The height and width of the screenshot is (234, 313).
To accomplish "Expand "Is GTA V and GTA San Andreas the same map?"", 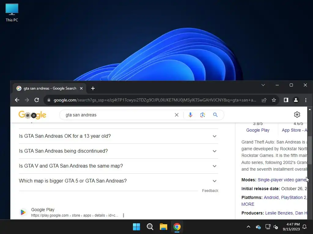I will (118, 166).
